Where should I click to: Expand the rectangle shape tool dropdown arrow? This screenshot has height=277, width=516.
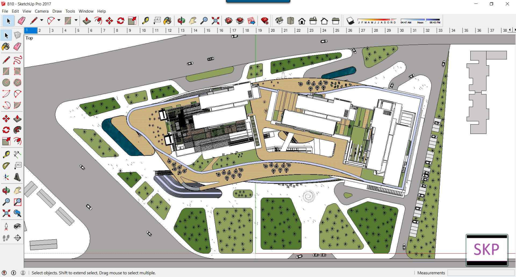click(76, 21)
